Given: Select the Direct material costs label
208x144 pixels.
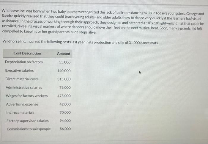Looking at the screenshot, I should tap(22, 79).
